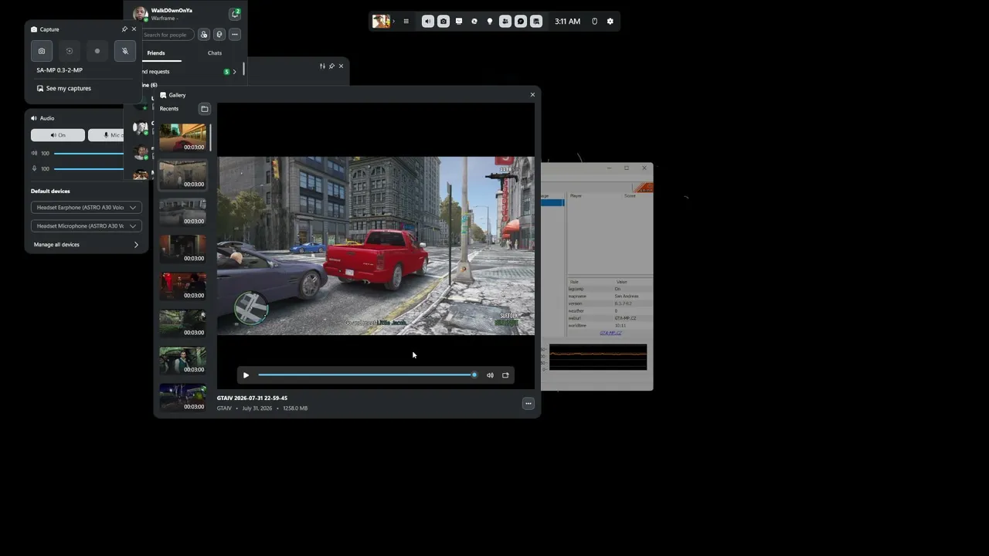Open See my captures

pyautogui.click(x=64, y=88)
